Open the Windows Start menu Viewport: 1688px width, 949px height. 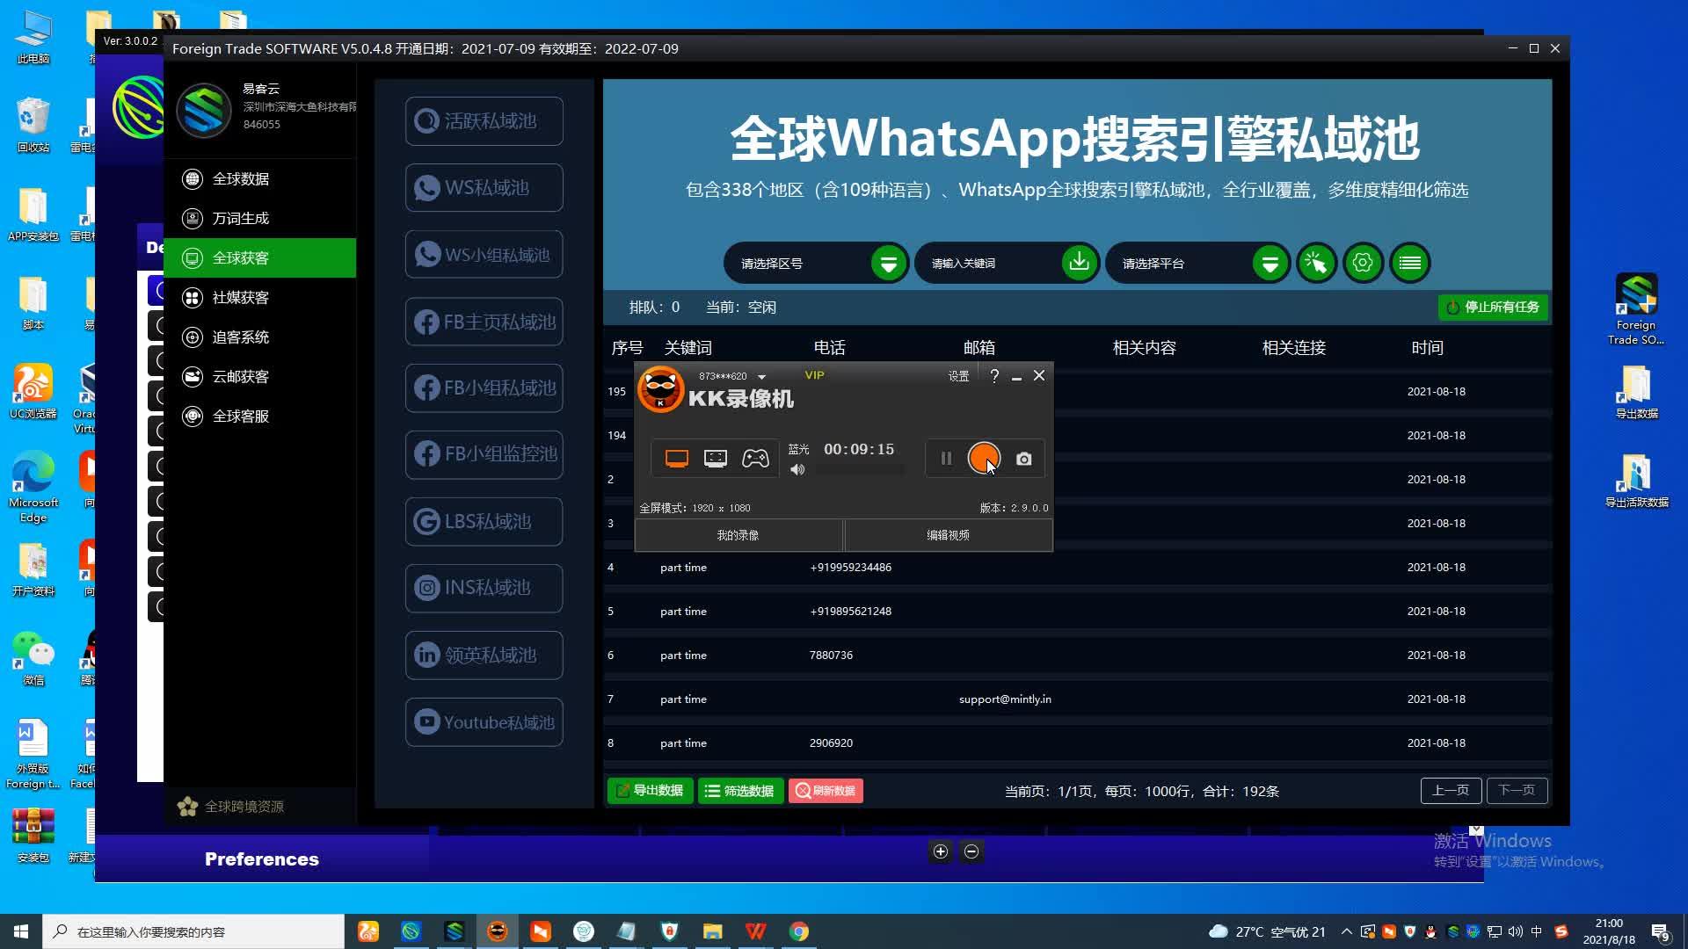pos(21,931)
